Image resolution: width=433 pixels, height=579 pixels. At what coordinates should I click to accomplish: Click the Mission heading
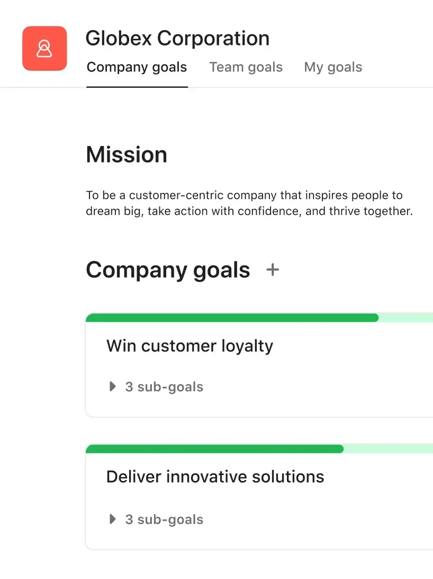127,155
